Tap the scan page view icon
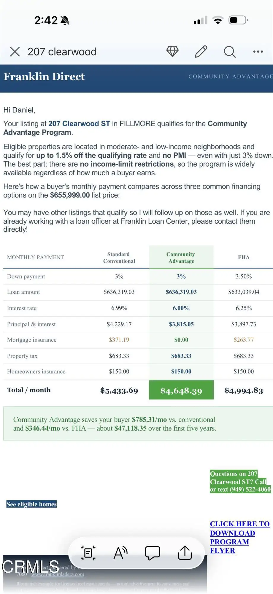The height and width of the screenshot is (594, 273). click(x=88, y=553)
